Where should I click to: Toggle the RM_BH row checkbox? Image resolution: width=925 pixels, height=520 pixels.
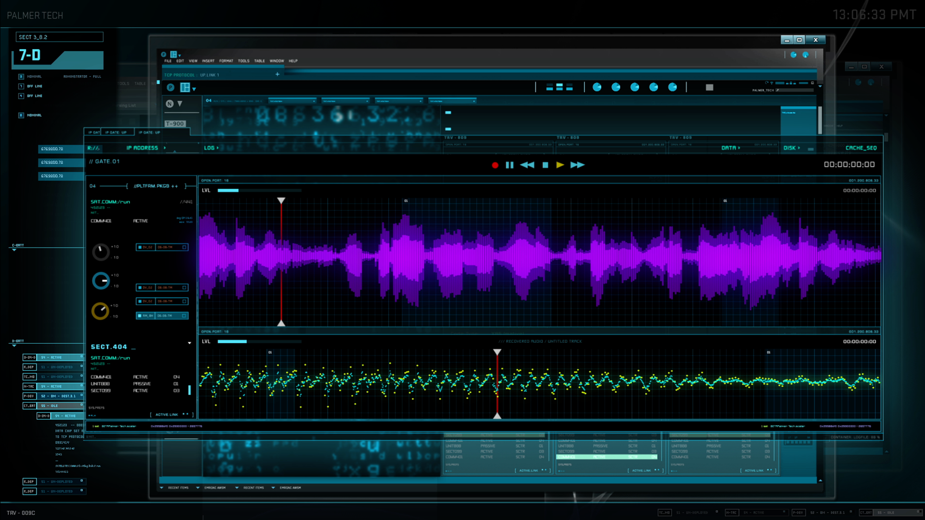[x=184, y=316]
